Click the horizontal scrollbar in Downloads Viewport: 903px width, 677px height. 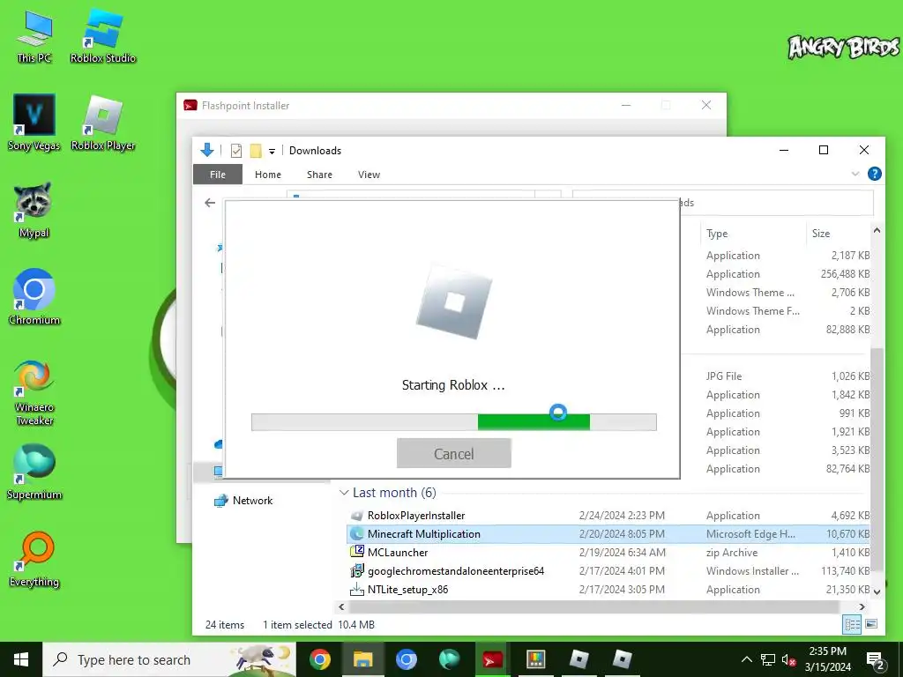pyautogui.click(x=593, y=606)
